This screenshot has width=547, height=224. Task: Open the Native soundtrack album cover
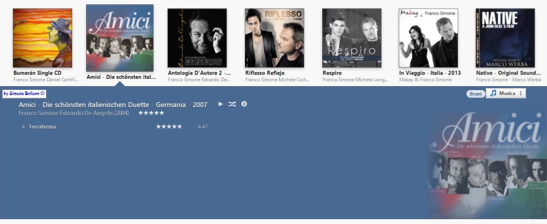pos(505,38)
